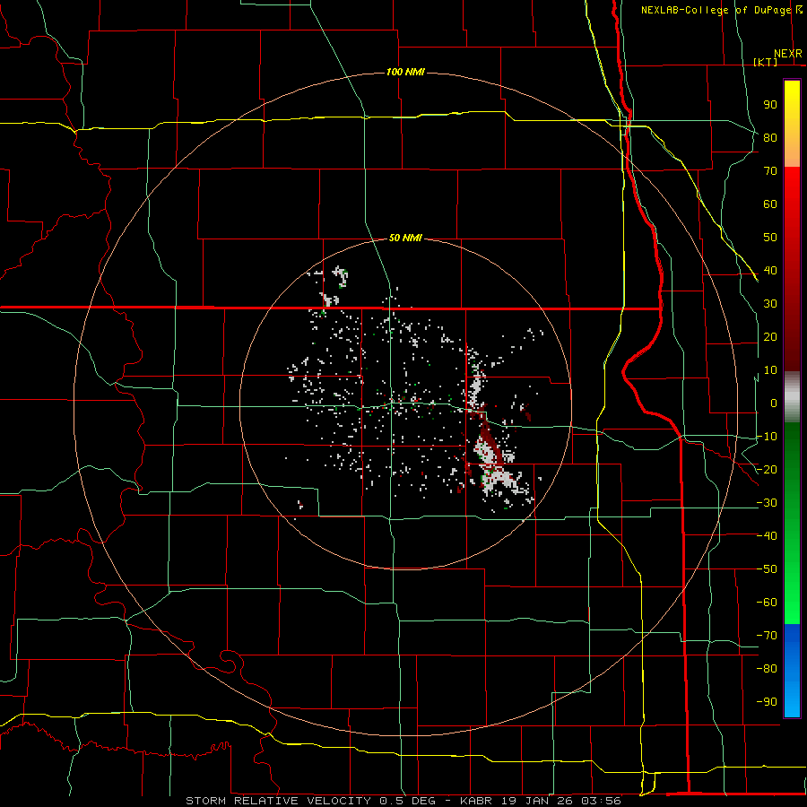Screen dimensions: 807x807
Task: Click the '[KT]' units label
Action: point(766,62)
